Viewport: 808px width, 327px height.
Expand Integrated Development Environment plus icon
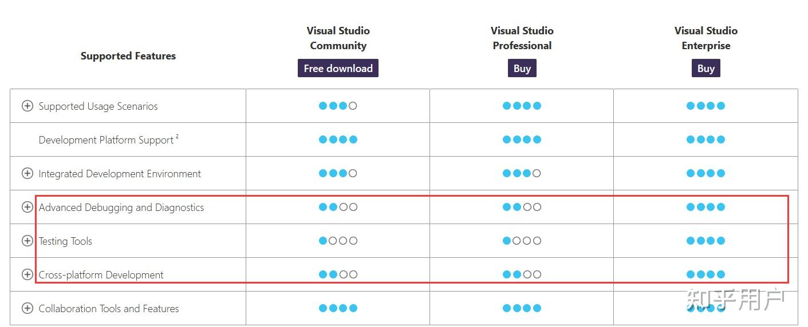[x=27, y=173]
